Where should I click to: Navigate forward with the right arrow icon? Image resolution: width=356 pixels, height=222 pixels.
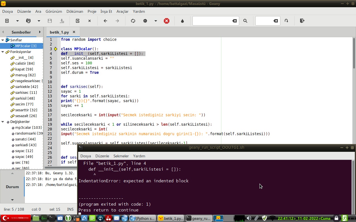[x=117, y=21]
